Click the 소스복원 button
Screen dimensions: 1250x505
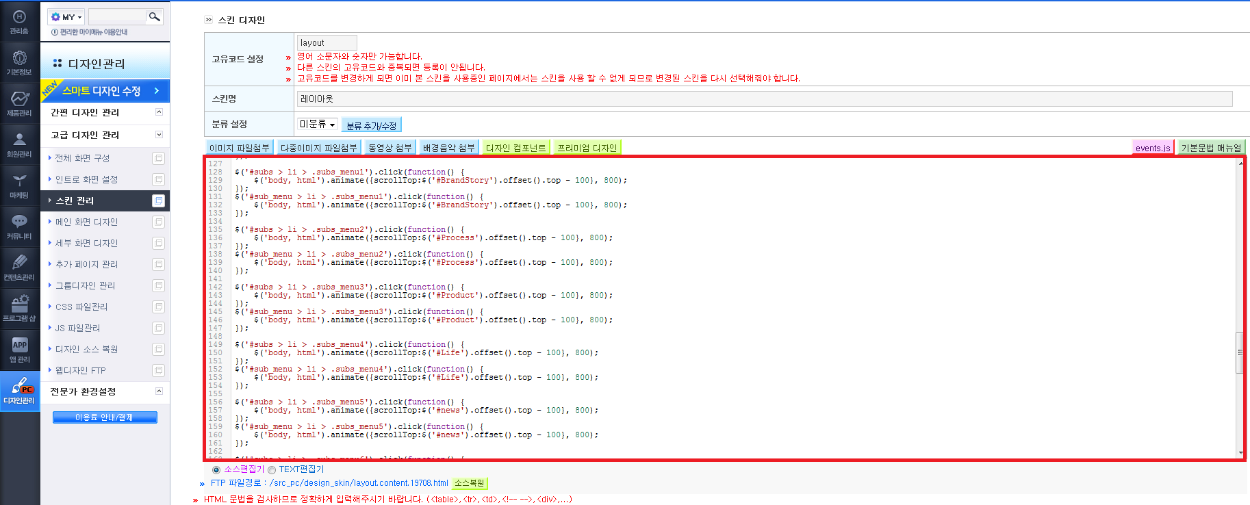[470, 483]
